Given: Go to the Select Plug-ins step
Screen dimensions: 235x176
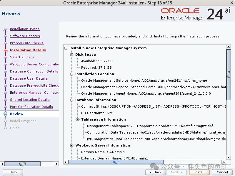Looking at the screenshot, I should pyautogui.click(x=22, y=57).
